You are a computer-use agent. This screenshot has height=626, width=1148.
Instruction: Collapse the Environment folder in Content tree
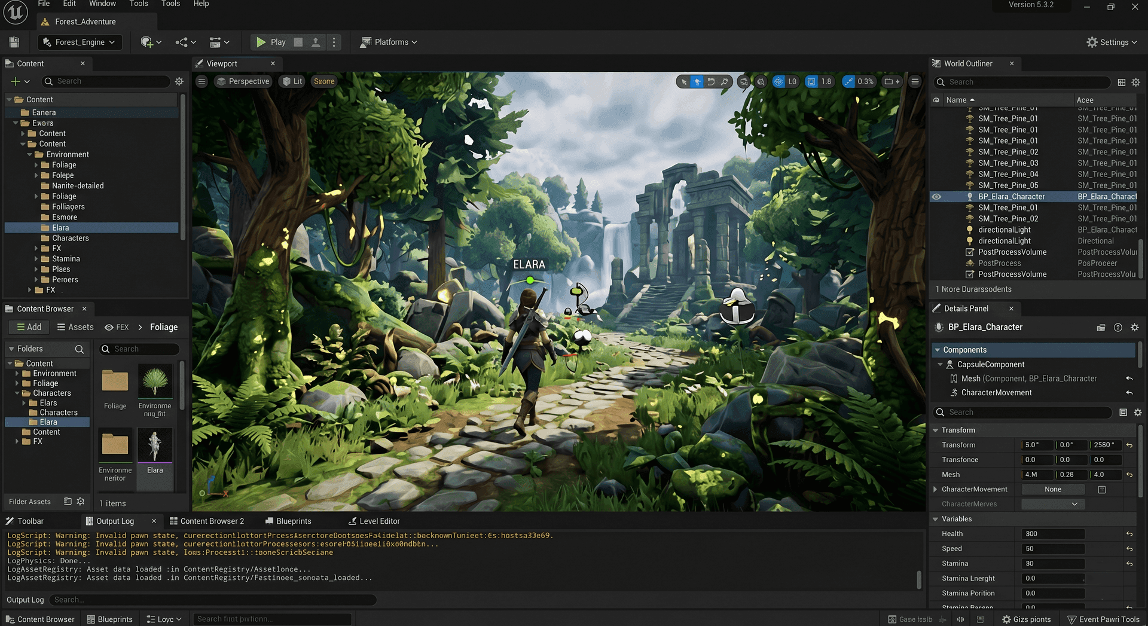30,155
